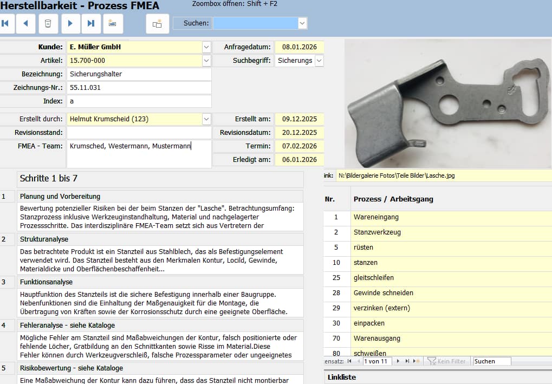This screenshot has height=384, width=552.
Task: Go to previous record using toolbar arrow
Action: point(25,23)
